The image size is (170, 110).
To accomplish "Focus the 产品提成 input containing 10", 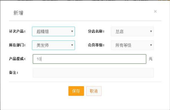I will [90, 59].
